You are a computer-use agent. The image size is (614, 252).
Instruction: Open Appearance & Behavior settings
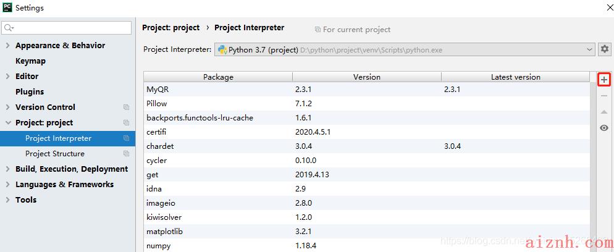[61, 45]
